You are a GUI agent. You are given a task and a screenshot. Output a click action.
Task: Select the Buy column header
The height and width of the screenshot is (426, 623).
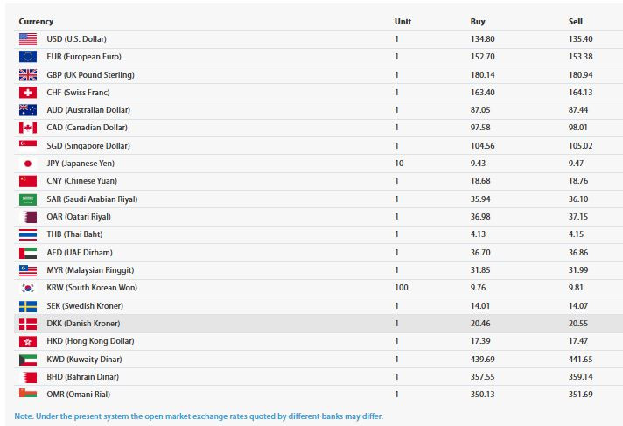point(478,22)
